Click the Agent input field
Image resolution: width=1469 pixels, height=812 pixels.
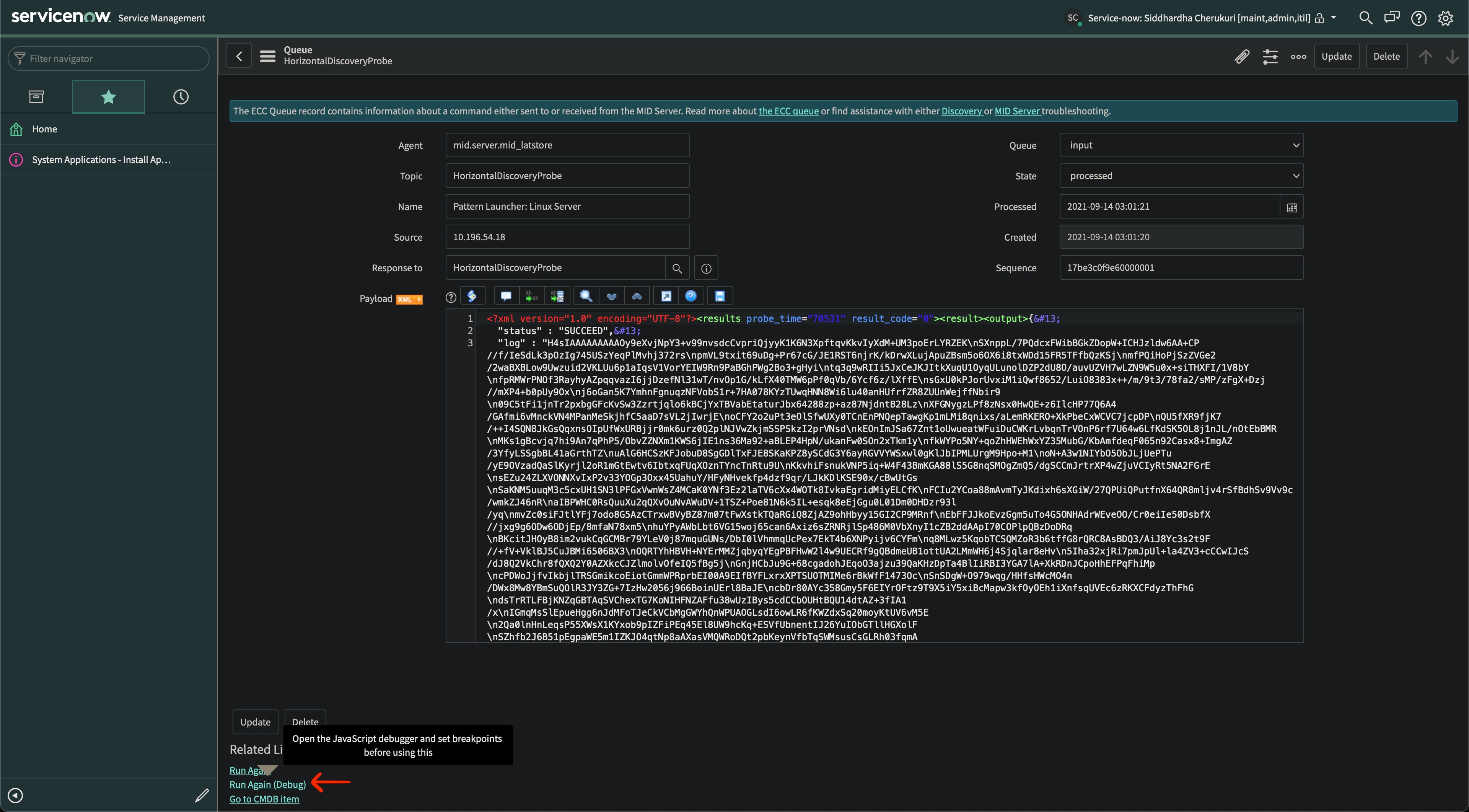[x=567, y=145]
